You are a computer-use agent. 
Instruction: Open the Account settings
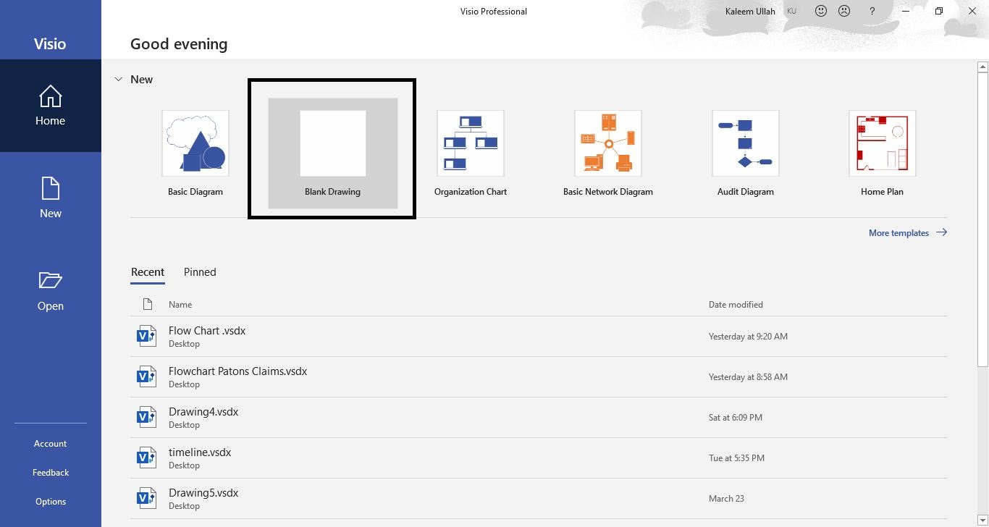click(50, 443)
